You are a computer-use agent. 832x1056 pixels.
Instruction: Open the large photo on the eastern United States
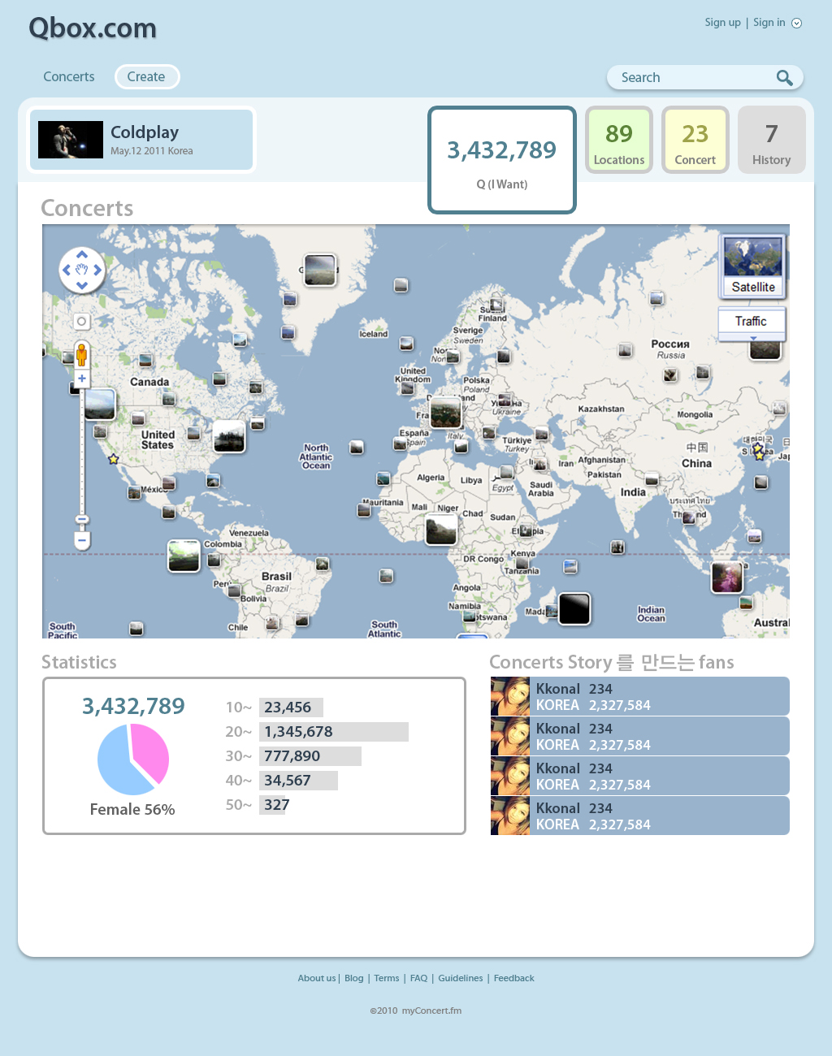point(229,436)
